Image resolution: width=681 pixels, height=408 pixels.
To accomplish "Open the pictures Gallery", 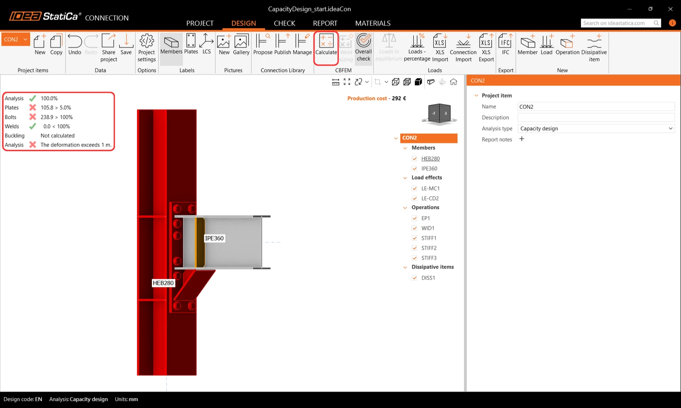I will 241,45.
